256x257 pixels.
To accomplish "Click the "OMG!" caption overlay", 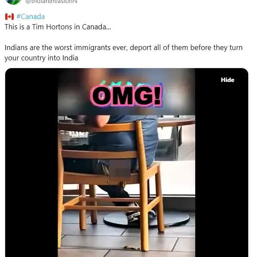I will pos(127,96).
